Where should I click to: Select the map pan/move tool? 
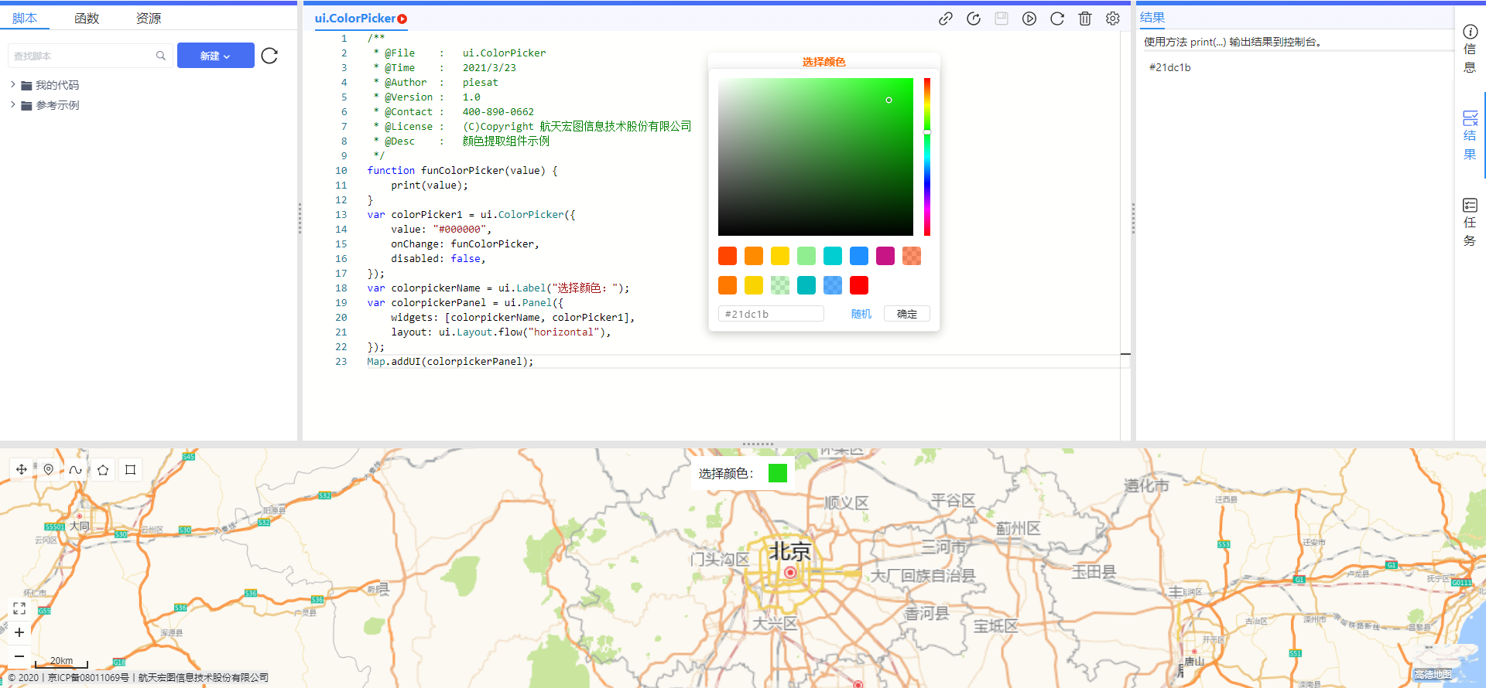(21, 469)
